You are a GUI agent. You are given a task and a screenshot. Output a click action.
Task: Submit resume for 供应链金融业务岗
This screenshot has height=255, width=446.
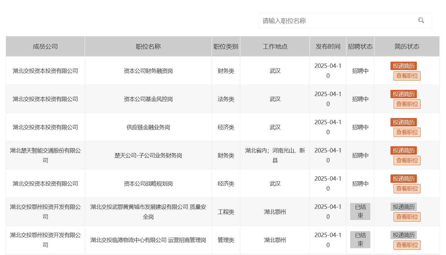point(404,122)
